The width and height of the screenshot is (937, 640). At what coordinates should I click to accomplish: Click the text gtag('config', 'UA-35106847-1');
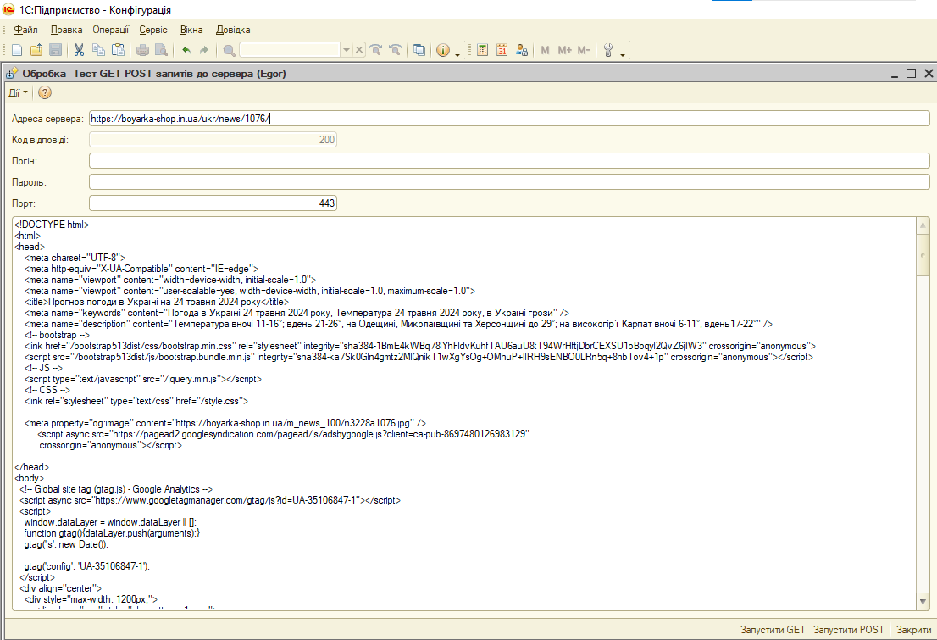tap(86, 566)
